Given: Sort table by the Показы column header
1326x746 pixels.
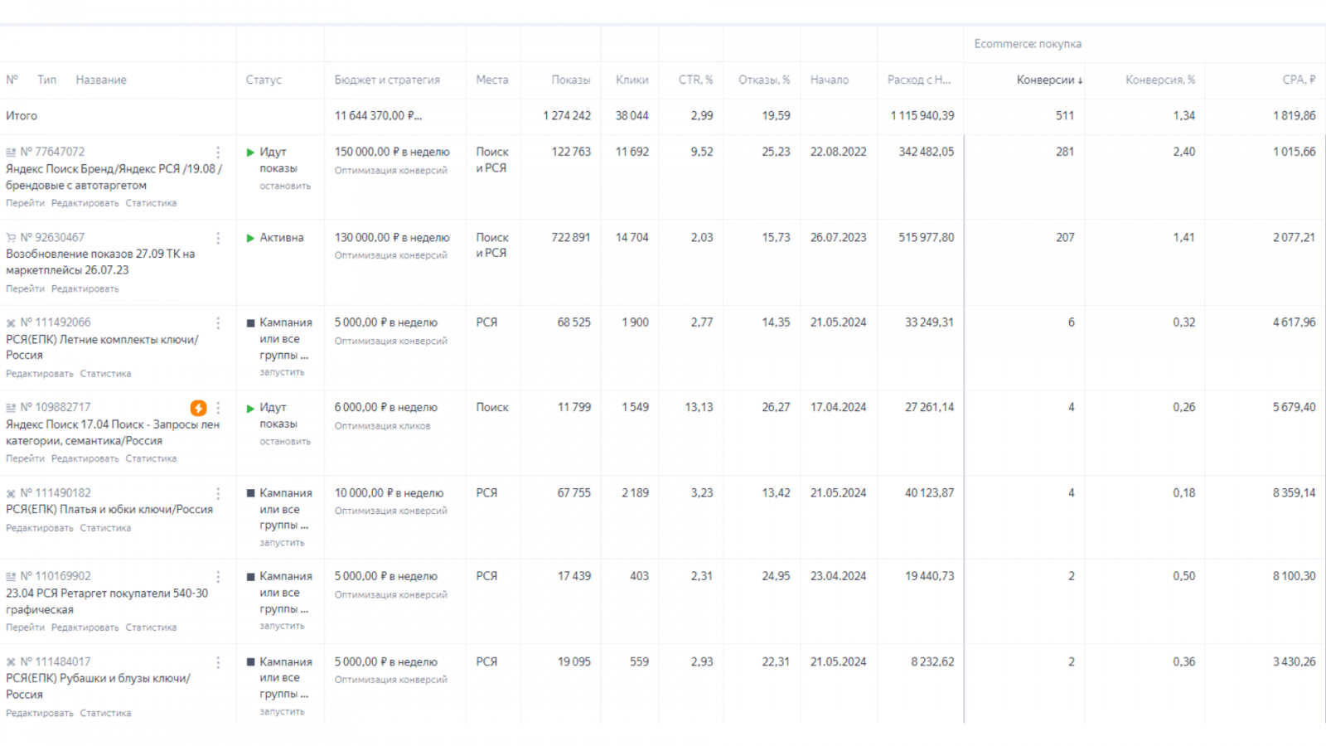Looking at the screenshot, I should coord(570,80).
